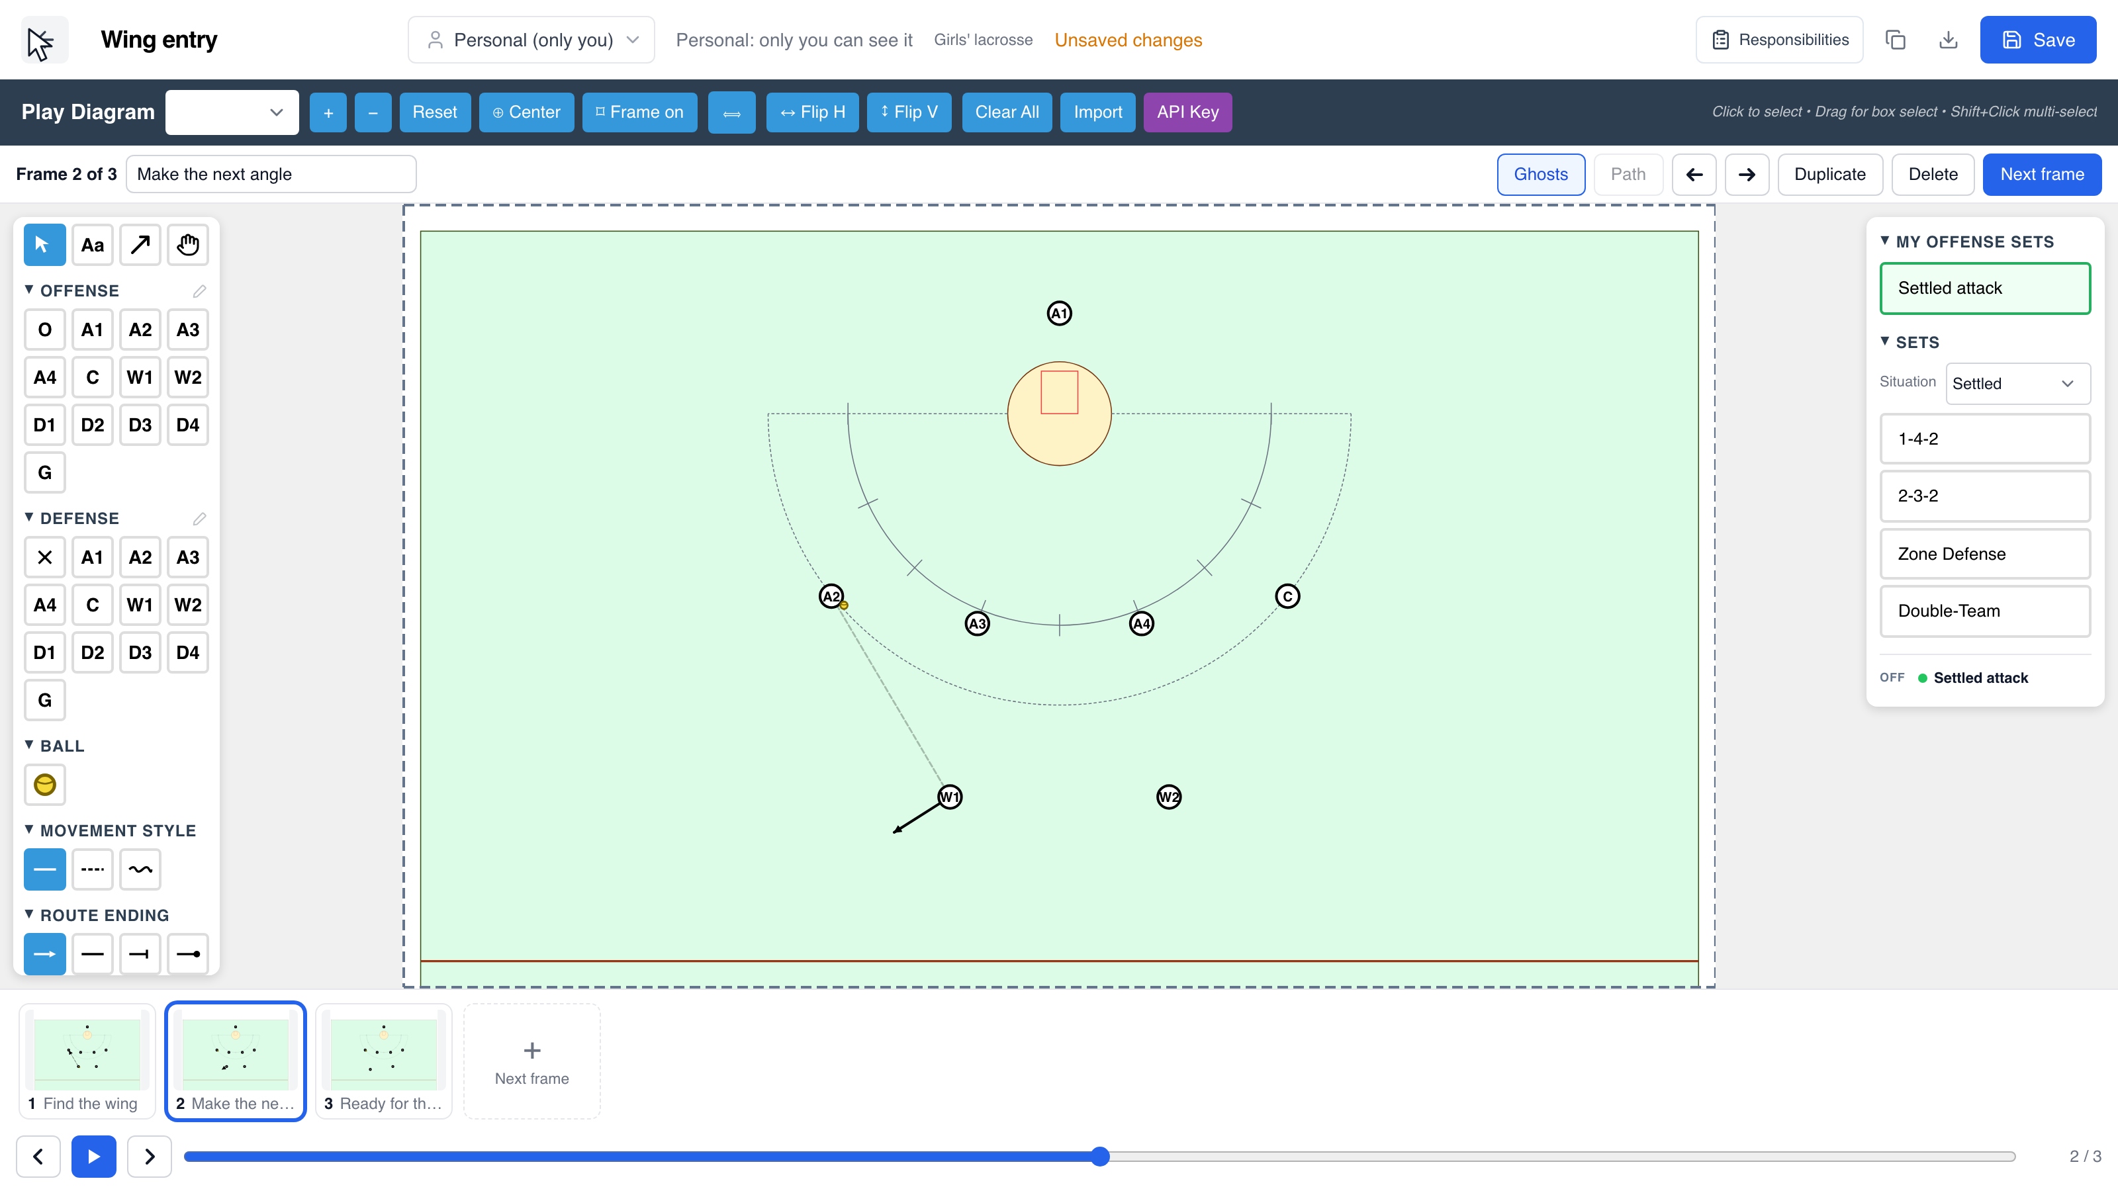Image resolution: width=2118 pixels, height=1191 pixels.
Task: Go to previous frame with left arrow
Action: tap(1694, 174)
